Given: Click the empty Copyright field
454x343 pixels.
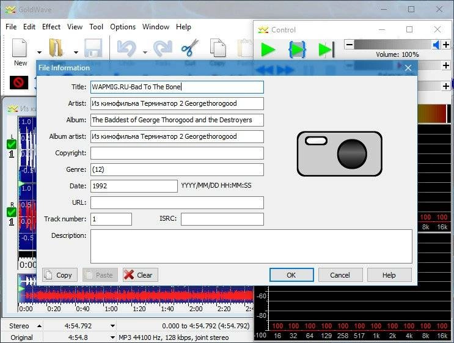Looking at the screenshot, I should tap(177, 153).
